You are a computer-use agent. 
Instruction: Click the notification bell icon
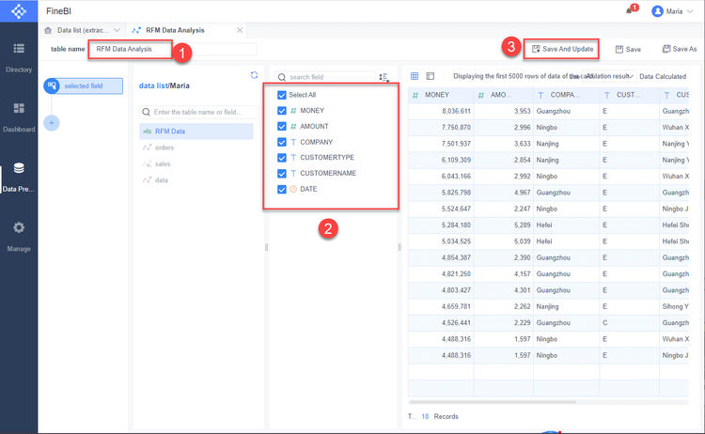629,10
